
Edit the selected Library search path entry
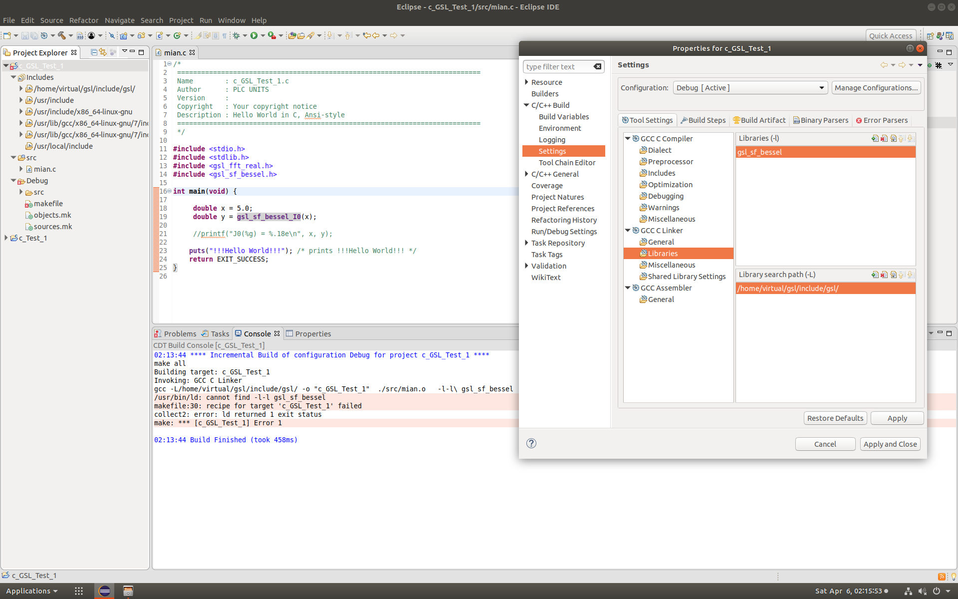tap(893, 275)
